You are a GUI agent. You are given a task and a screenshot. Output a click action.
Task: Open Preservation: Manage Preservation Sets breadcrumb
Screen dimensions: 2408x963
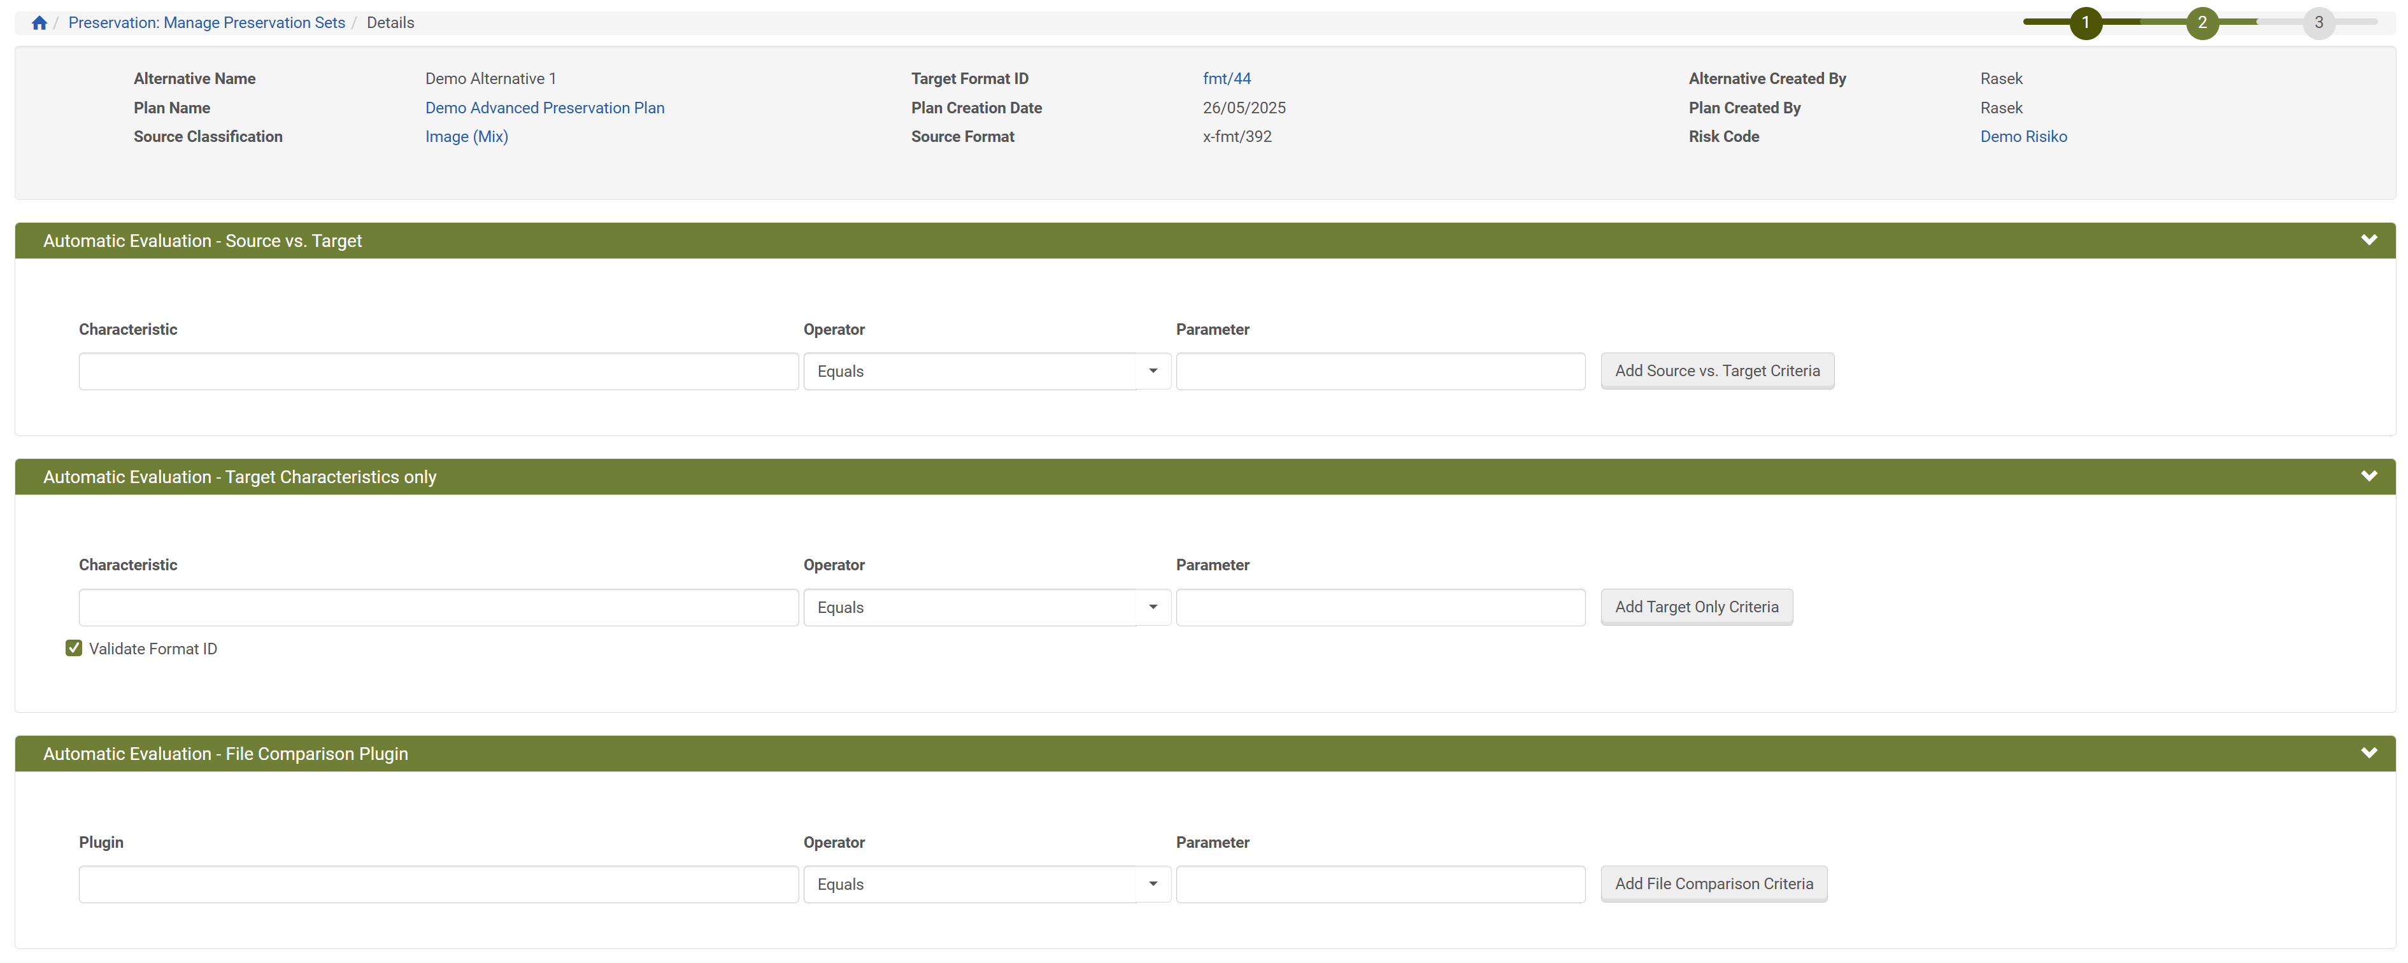point(206,22)
